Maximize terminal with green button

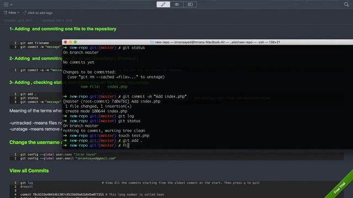pyautogui.click(x=75, y=42)
